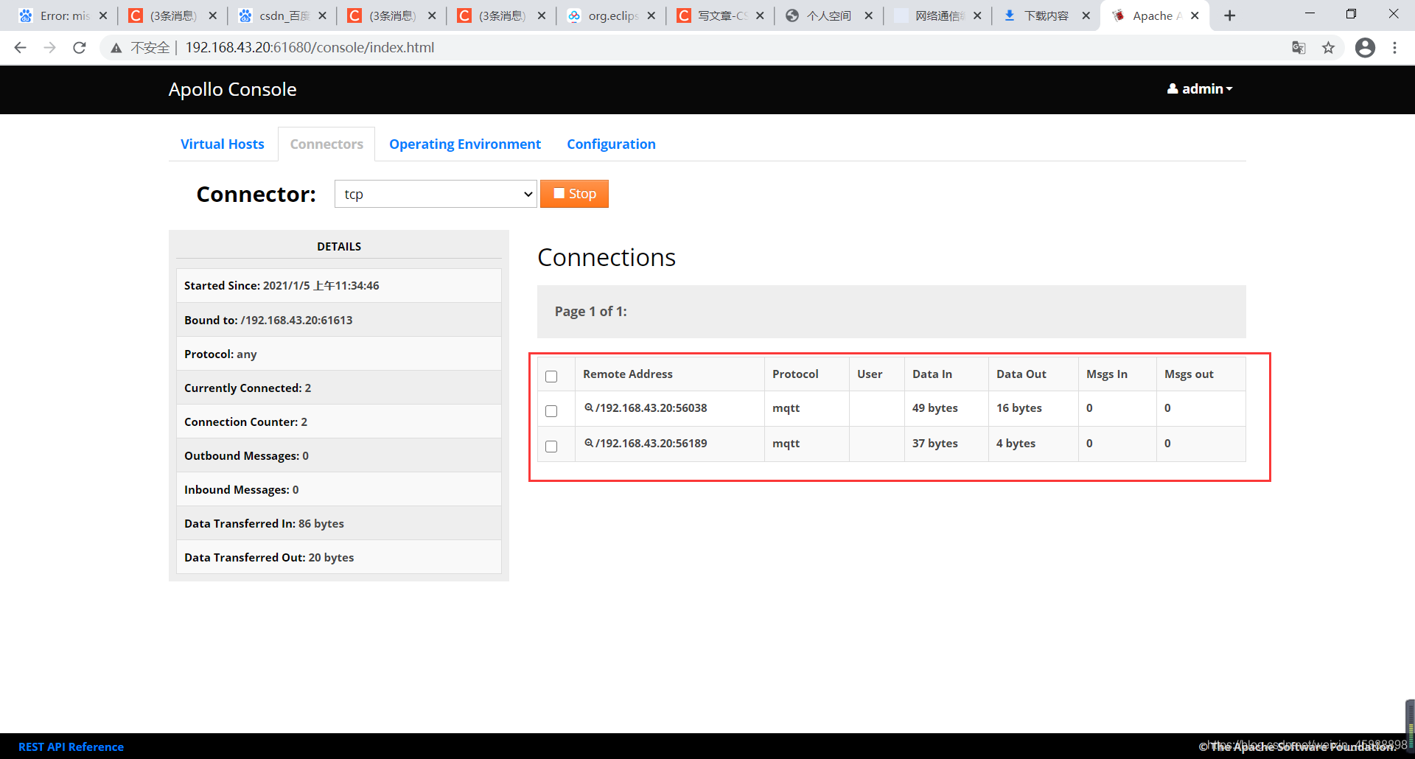This screenshot has height=759, width=1415.
Task: Open the REST API Reference link
Action: pyautogui.click(x=71, y=746)
